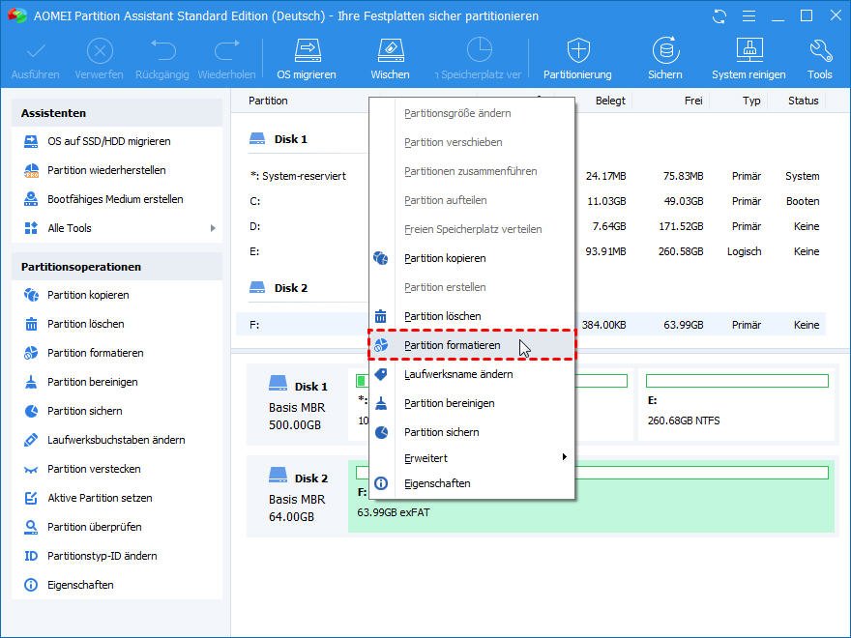Choose Partition bereinigen in the context menu

point(472,404)
